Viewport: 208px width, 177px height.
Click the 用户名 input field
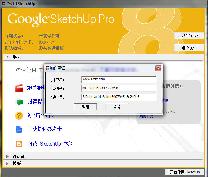(x=119, y=79)
